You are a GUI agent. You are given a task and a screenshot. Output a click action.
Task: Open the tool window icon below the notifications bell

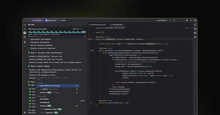tap(195, 29)
